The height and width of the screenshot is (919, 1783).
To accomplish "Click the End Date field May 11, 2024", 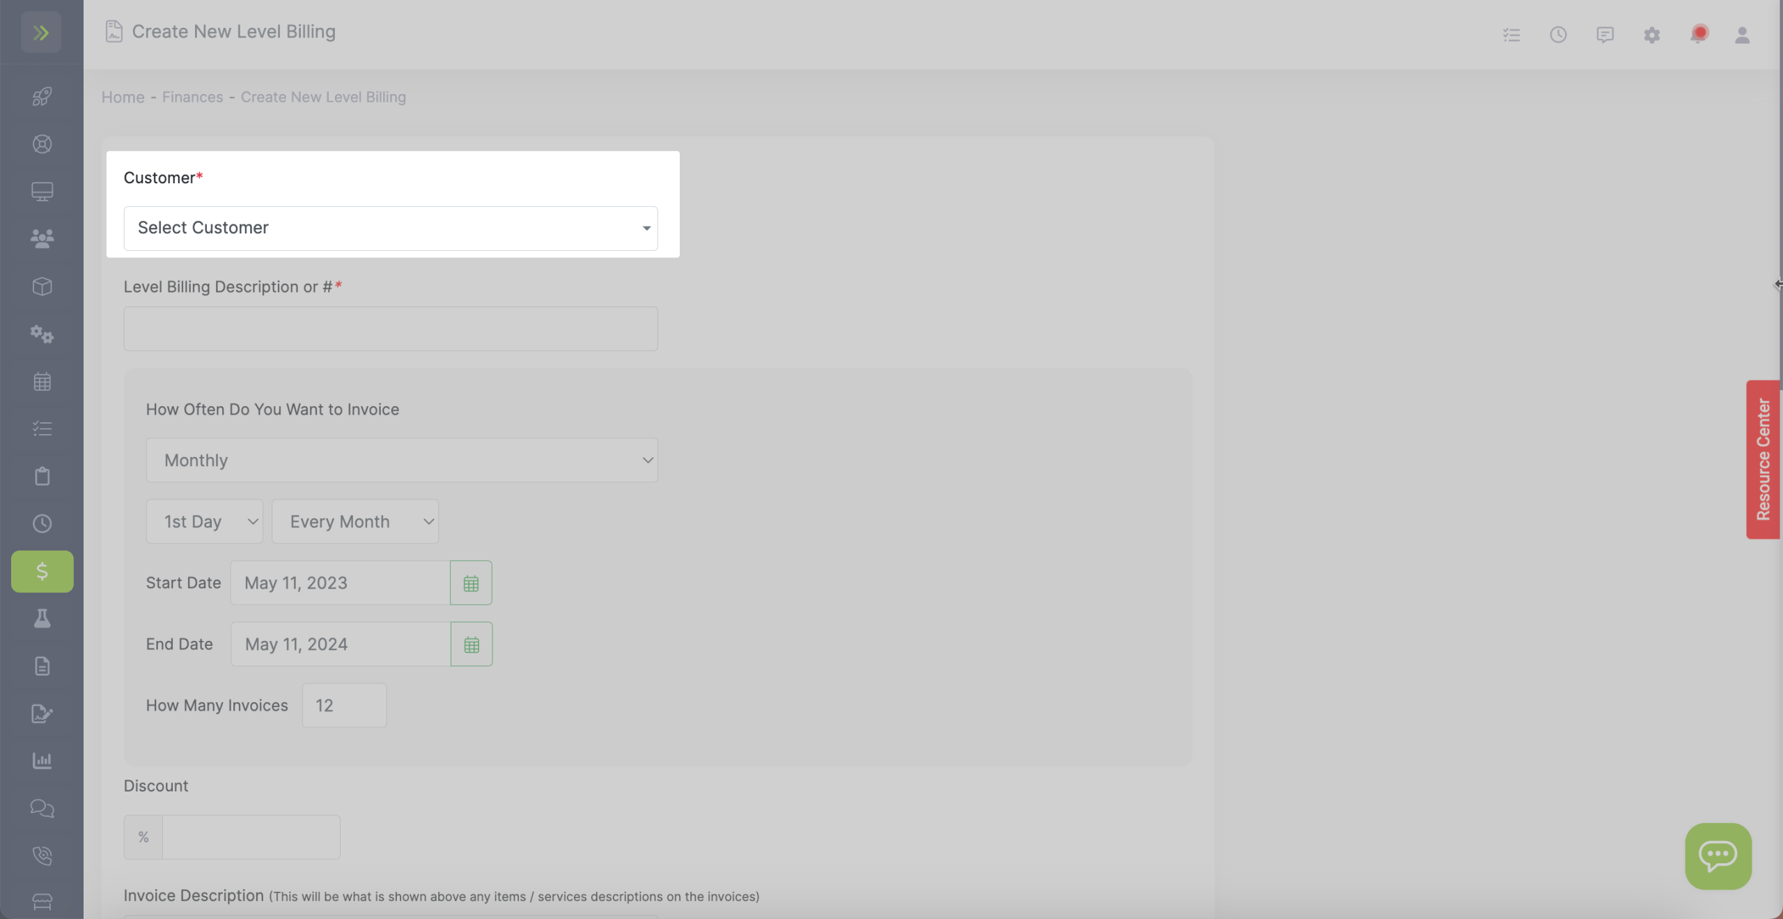I will (x=341, y=644).
